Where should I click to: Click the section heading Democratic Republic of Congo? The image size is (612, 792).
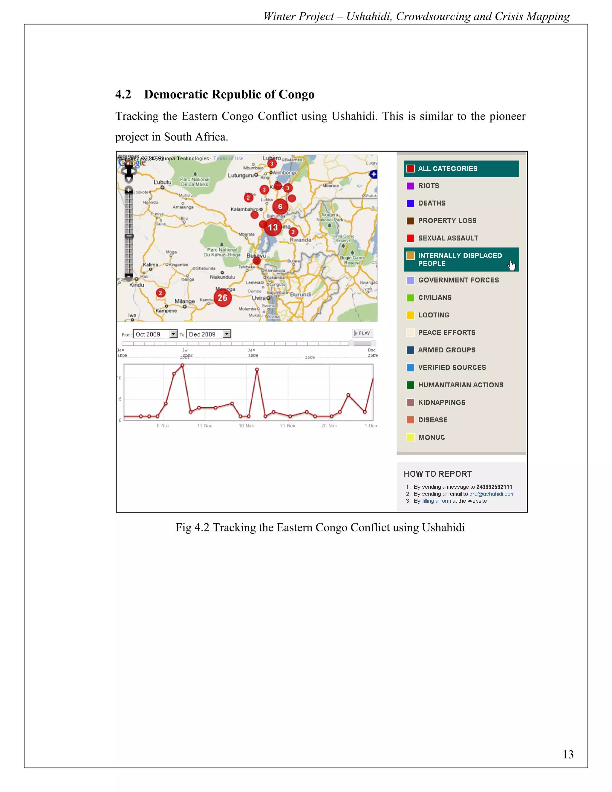229,94
